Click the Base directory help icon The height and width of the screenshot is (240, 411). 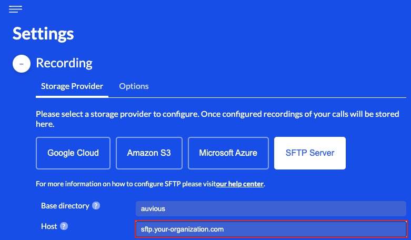coord(96,206)
